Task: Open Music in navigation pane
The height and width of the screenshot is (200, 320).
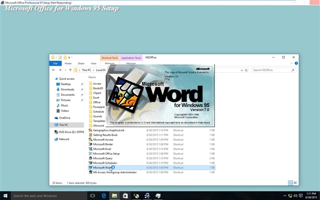Action: tap(62, 105)
